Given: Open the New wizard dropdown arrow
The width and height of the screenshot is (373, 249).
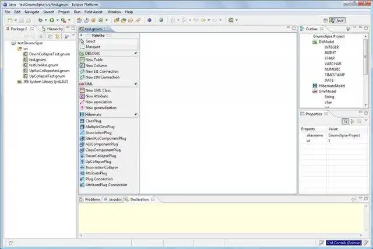Looking at the screenshot, I should pyautogui.click(x=16, y=20).
